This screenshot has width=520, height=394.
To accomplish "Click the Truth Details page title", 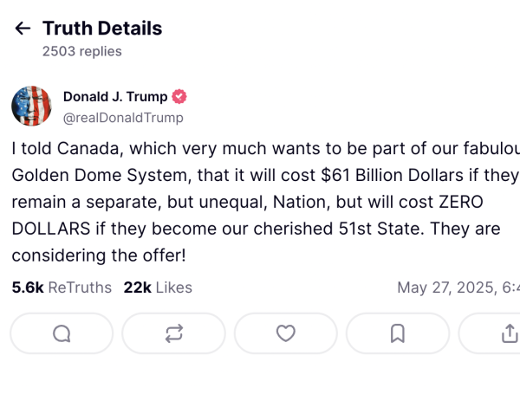I will pyautogui.click(x=102, y=29).
